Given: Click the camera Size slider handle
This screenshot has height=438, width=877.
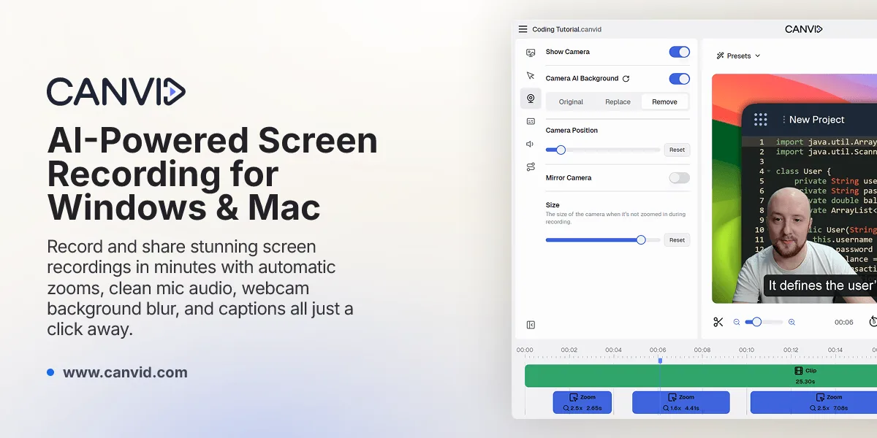Looking at the screenshot, I should coord(641,239).
